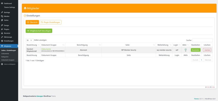Screen dimensions: 218x101
Task: Open Theme Settings menu item
Action: click(x=10, y=7)
